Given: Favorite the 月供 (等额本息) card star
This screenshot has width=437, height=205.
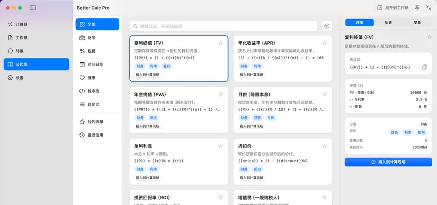Looking at the screenshot, I should (325, 94).
